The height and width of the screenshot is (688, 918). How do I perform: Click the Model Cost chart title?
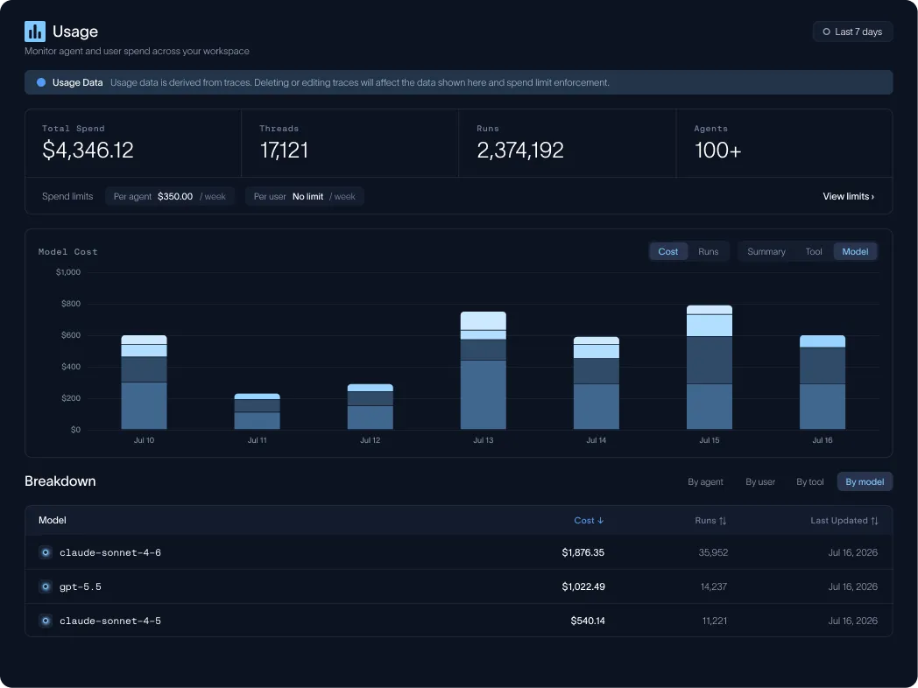tap(68, 251)
